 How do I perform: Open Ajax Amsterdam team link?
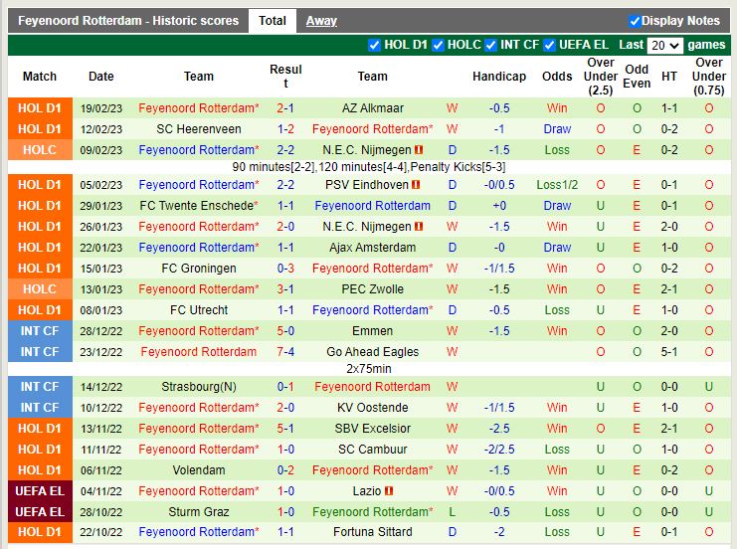click(x=373, y=248)
